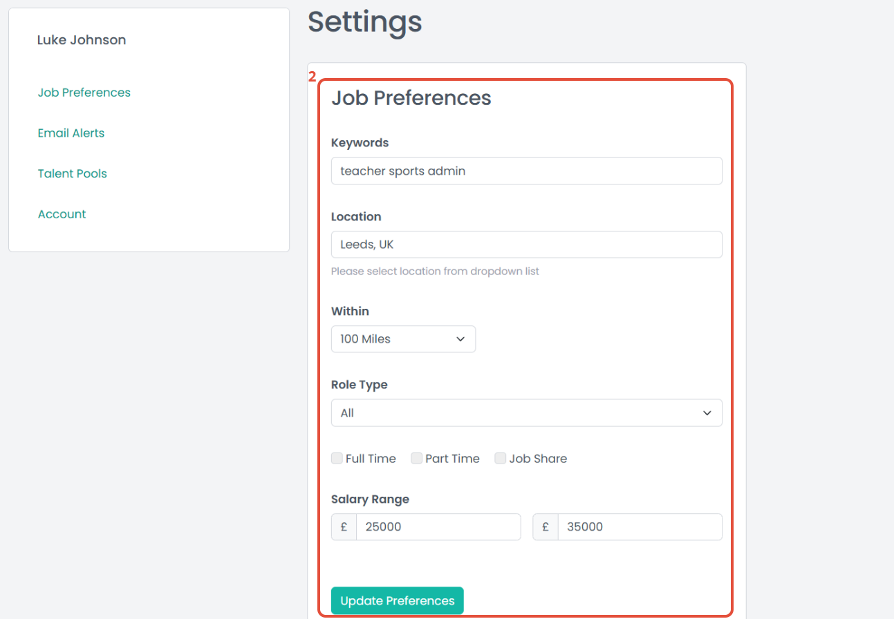Check the Job Share option

pos(501,458)
